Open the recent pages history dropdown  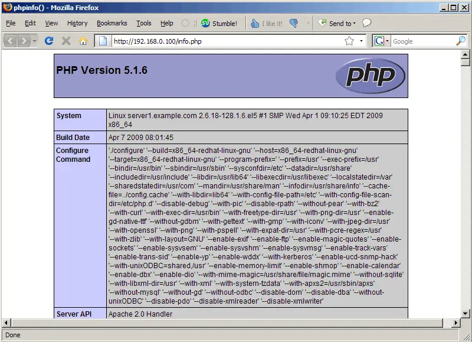34,41
